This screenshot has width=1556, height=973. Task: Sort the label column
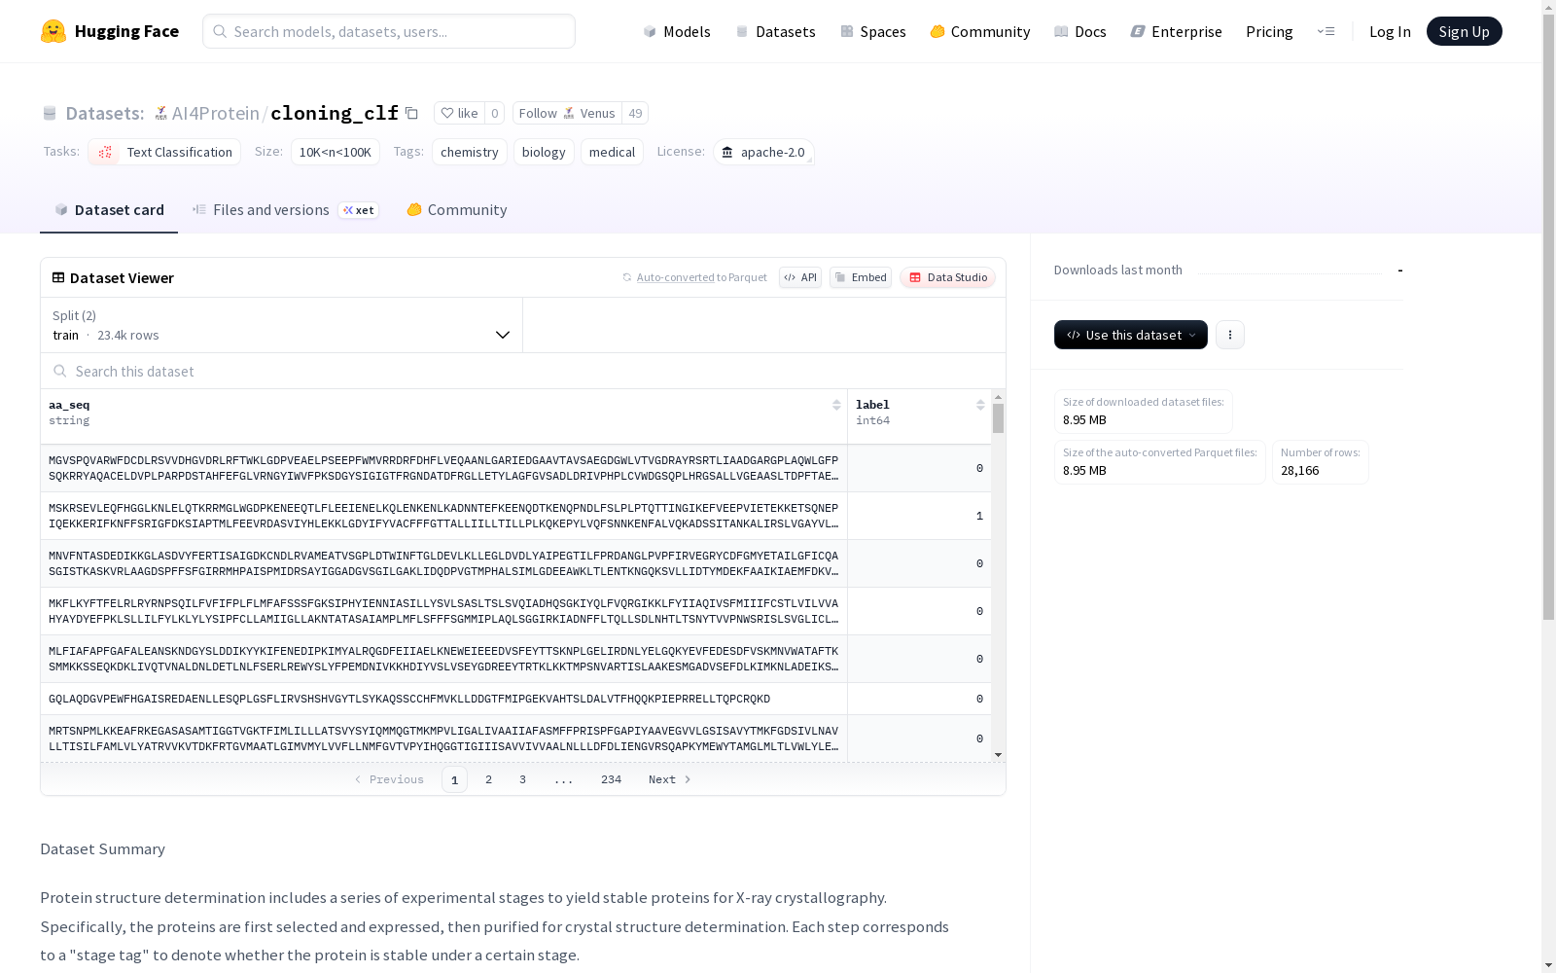[x=980, y=405]
